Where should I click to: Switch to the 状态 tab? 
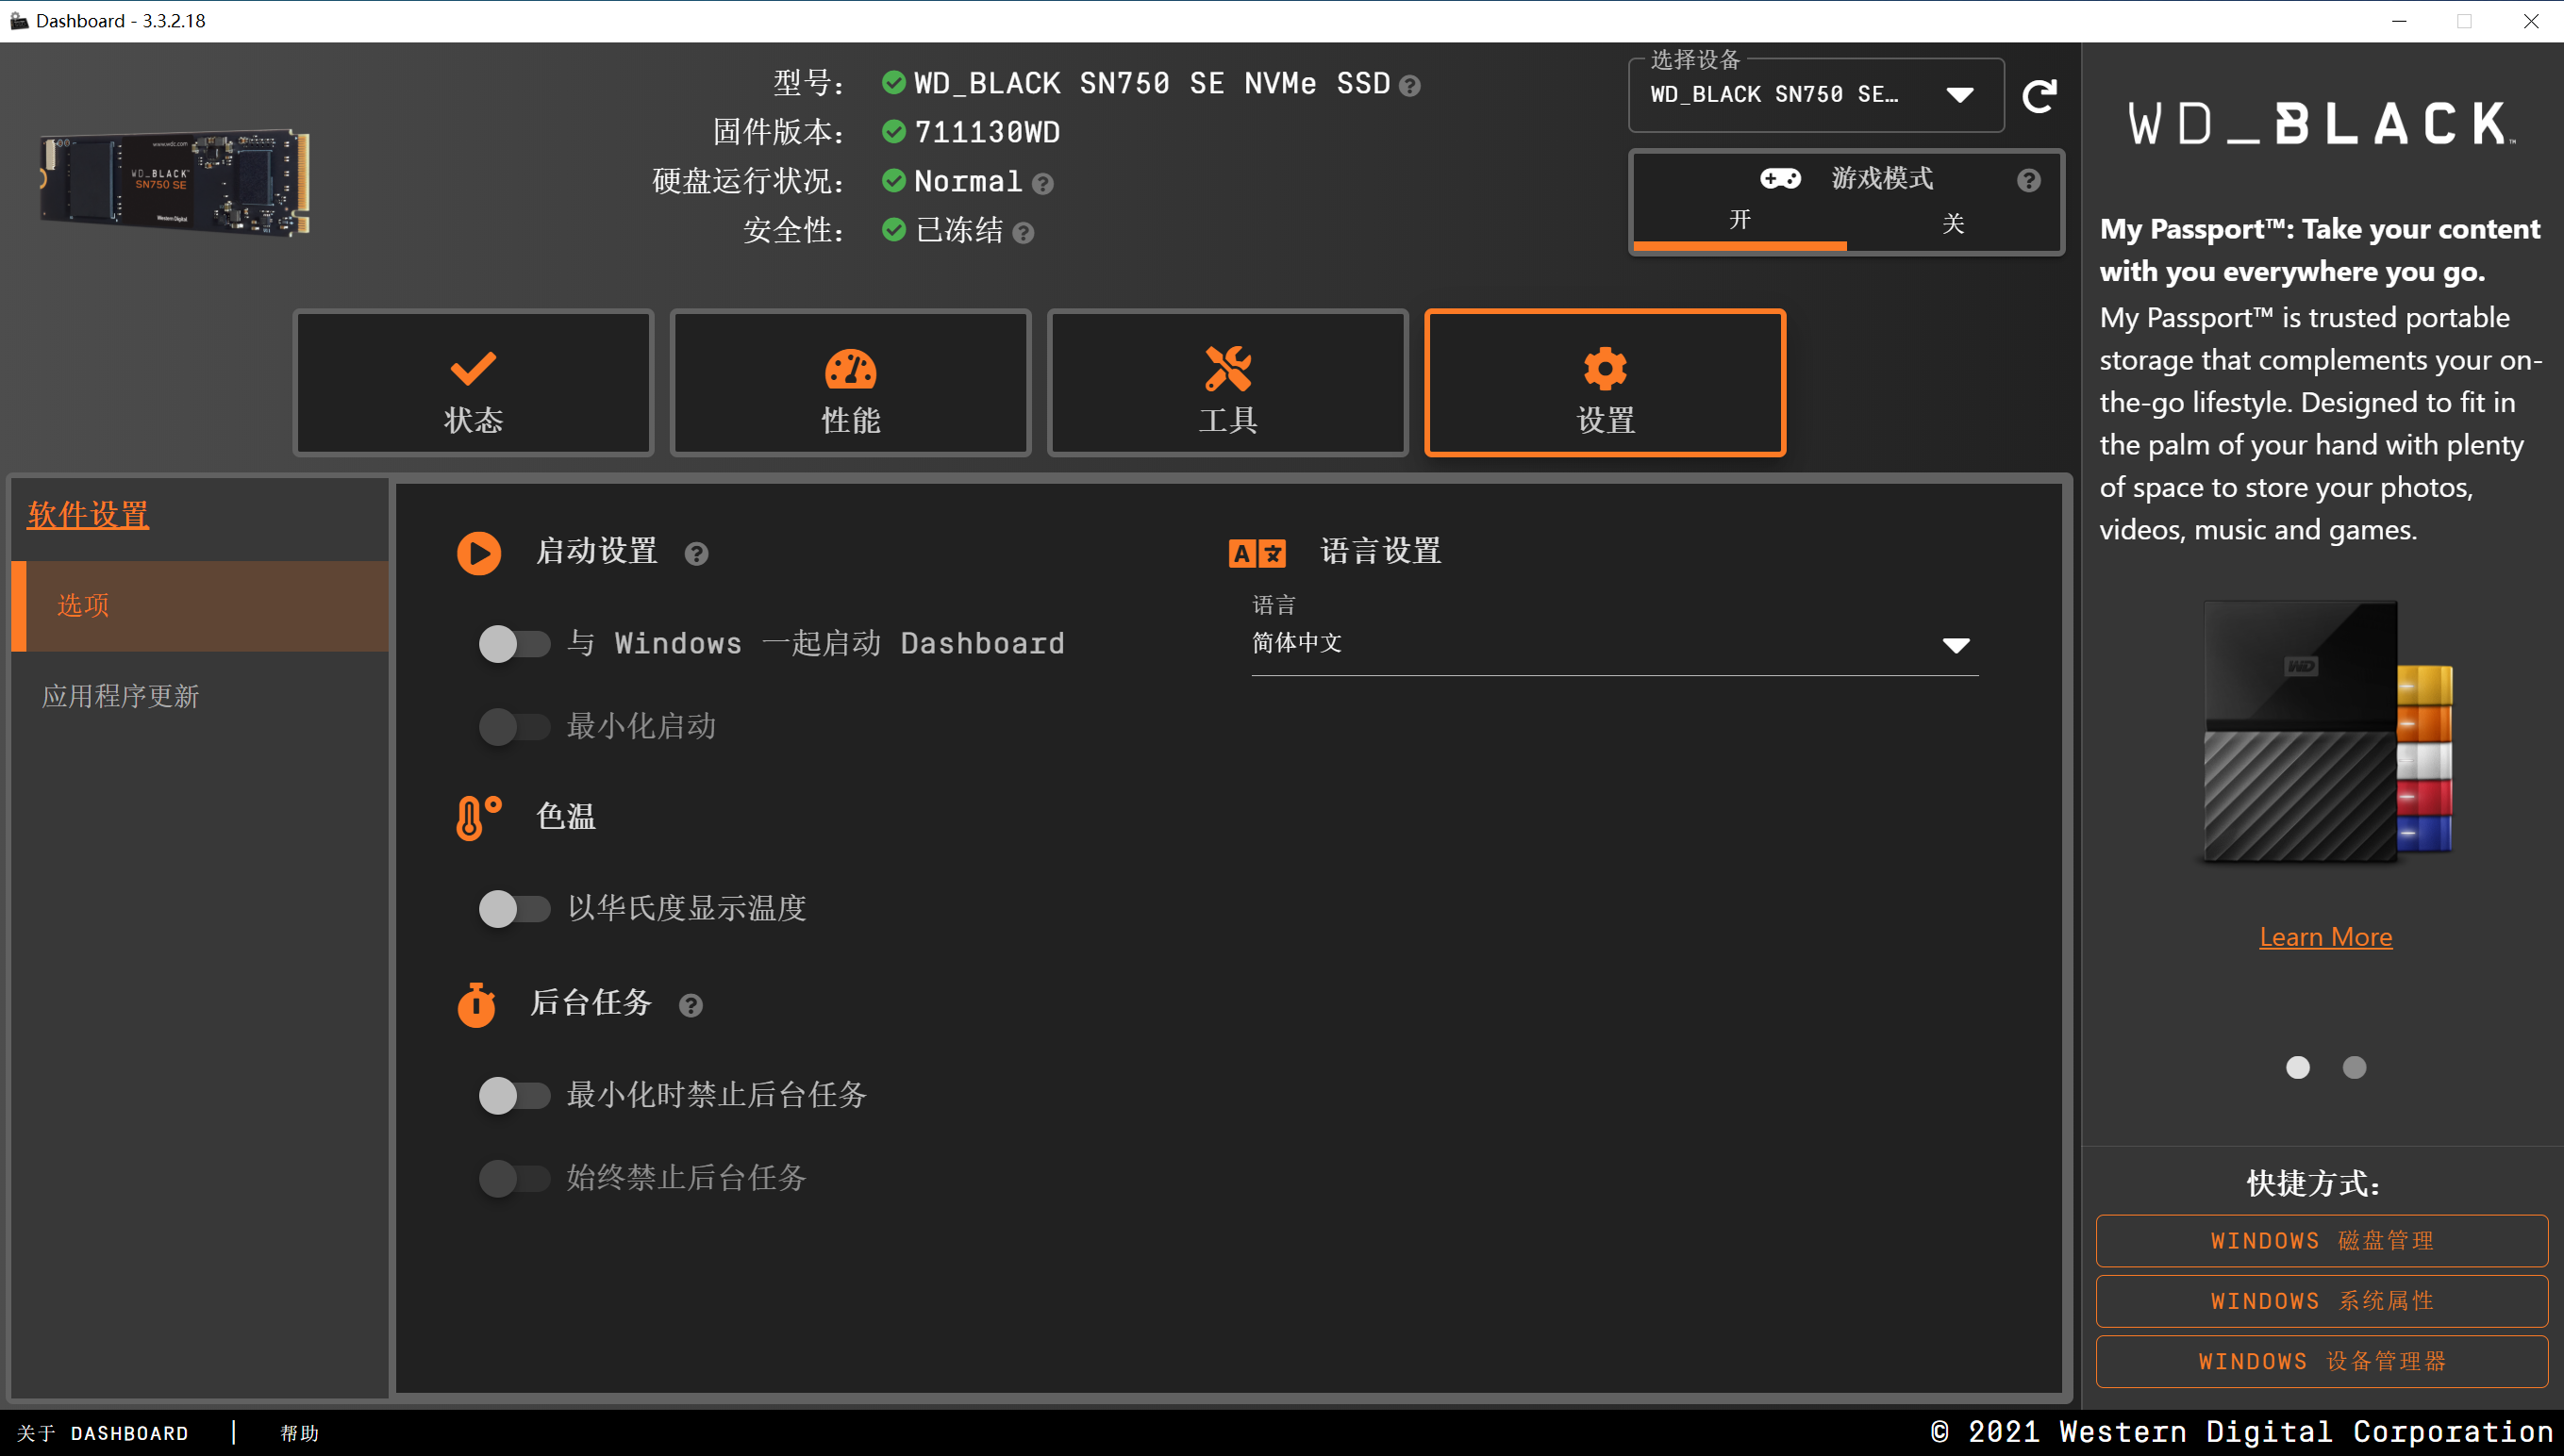[474, 383]
